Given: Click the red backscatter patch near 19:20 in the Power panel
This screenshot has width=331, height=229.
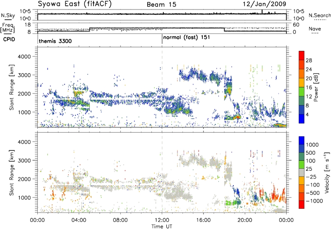Looking at the screenshot, I should click(x=238, y=117).
